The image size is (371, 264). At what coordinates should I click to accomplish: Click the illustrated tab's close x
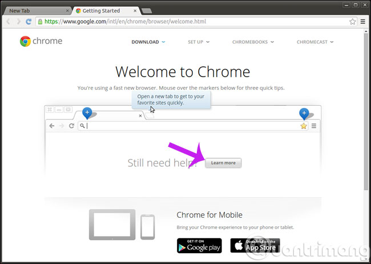pos(140,115)
